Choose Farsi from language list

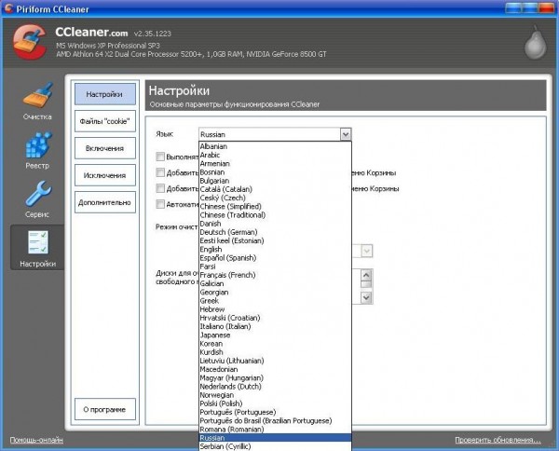pos(275,266)
